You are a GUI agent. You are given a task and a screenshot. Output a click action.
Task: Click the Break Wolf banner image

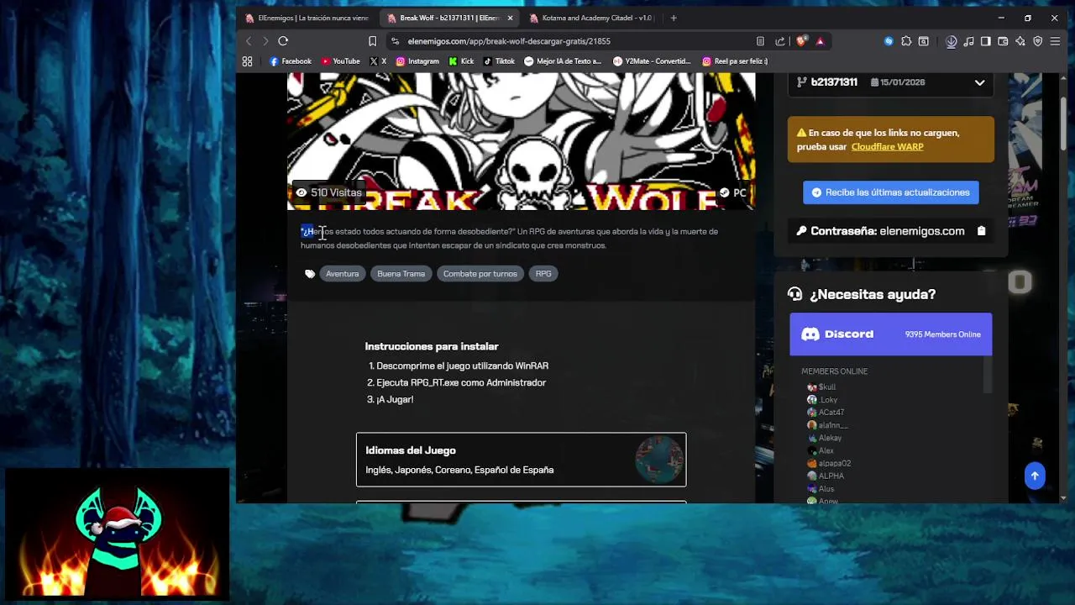click(521, 141)
